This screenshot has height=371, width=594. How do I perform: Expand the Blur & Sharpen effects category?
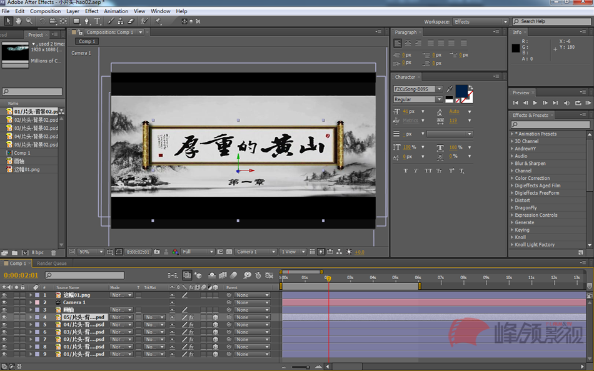(529, 164)
